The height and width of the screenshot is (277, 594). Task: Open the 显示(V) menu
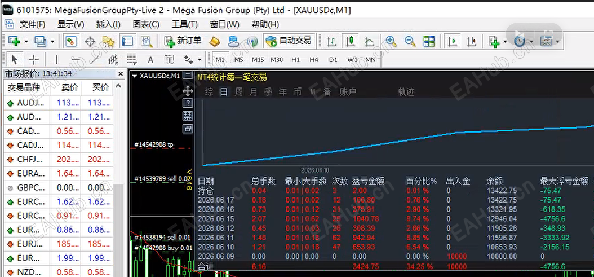click(70, 24)
